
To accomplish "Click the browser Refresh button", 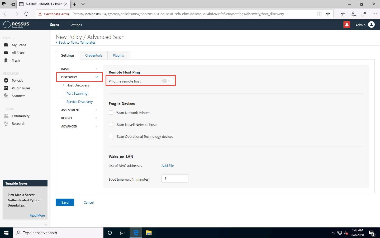I will [26, 14].
